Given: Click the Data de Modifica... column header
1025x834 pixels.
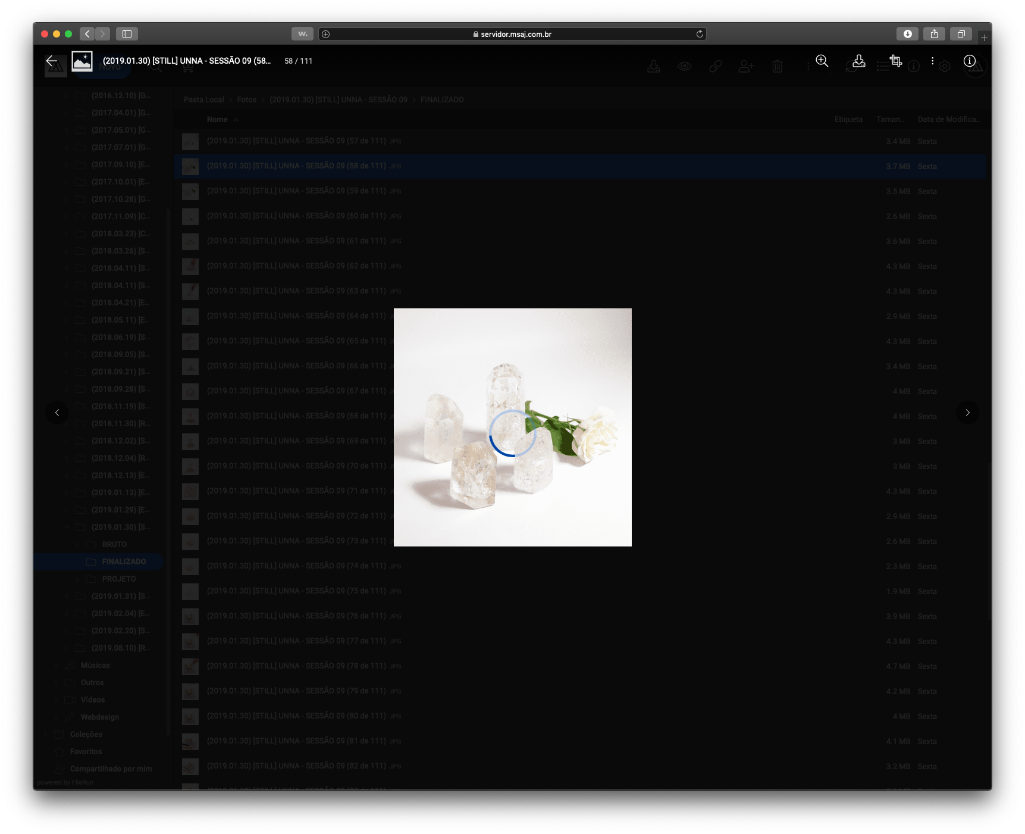Looking at the screenshot, I should coord(948,120).
